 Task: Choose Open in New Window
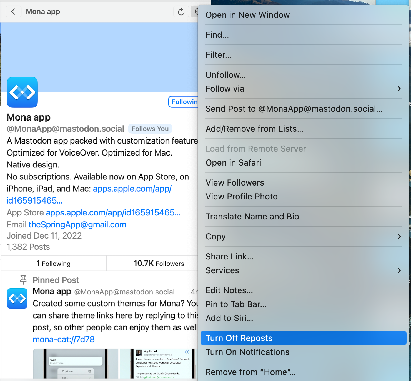304,15
